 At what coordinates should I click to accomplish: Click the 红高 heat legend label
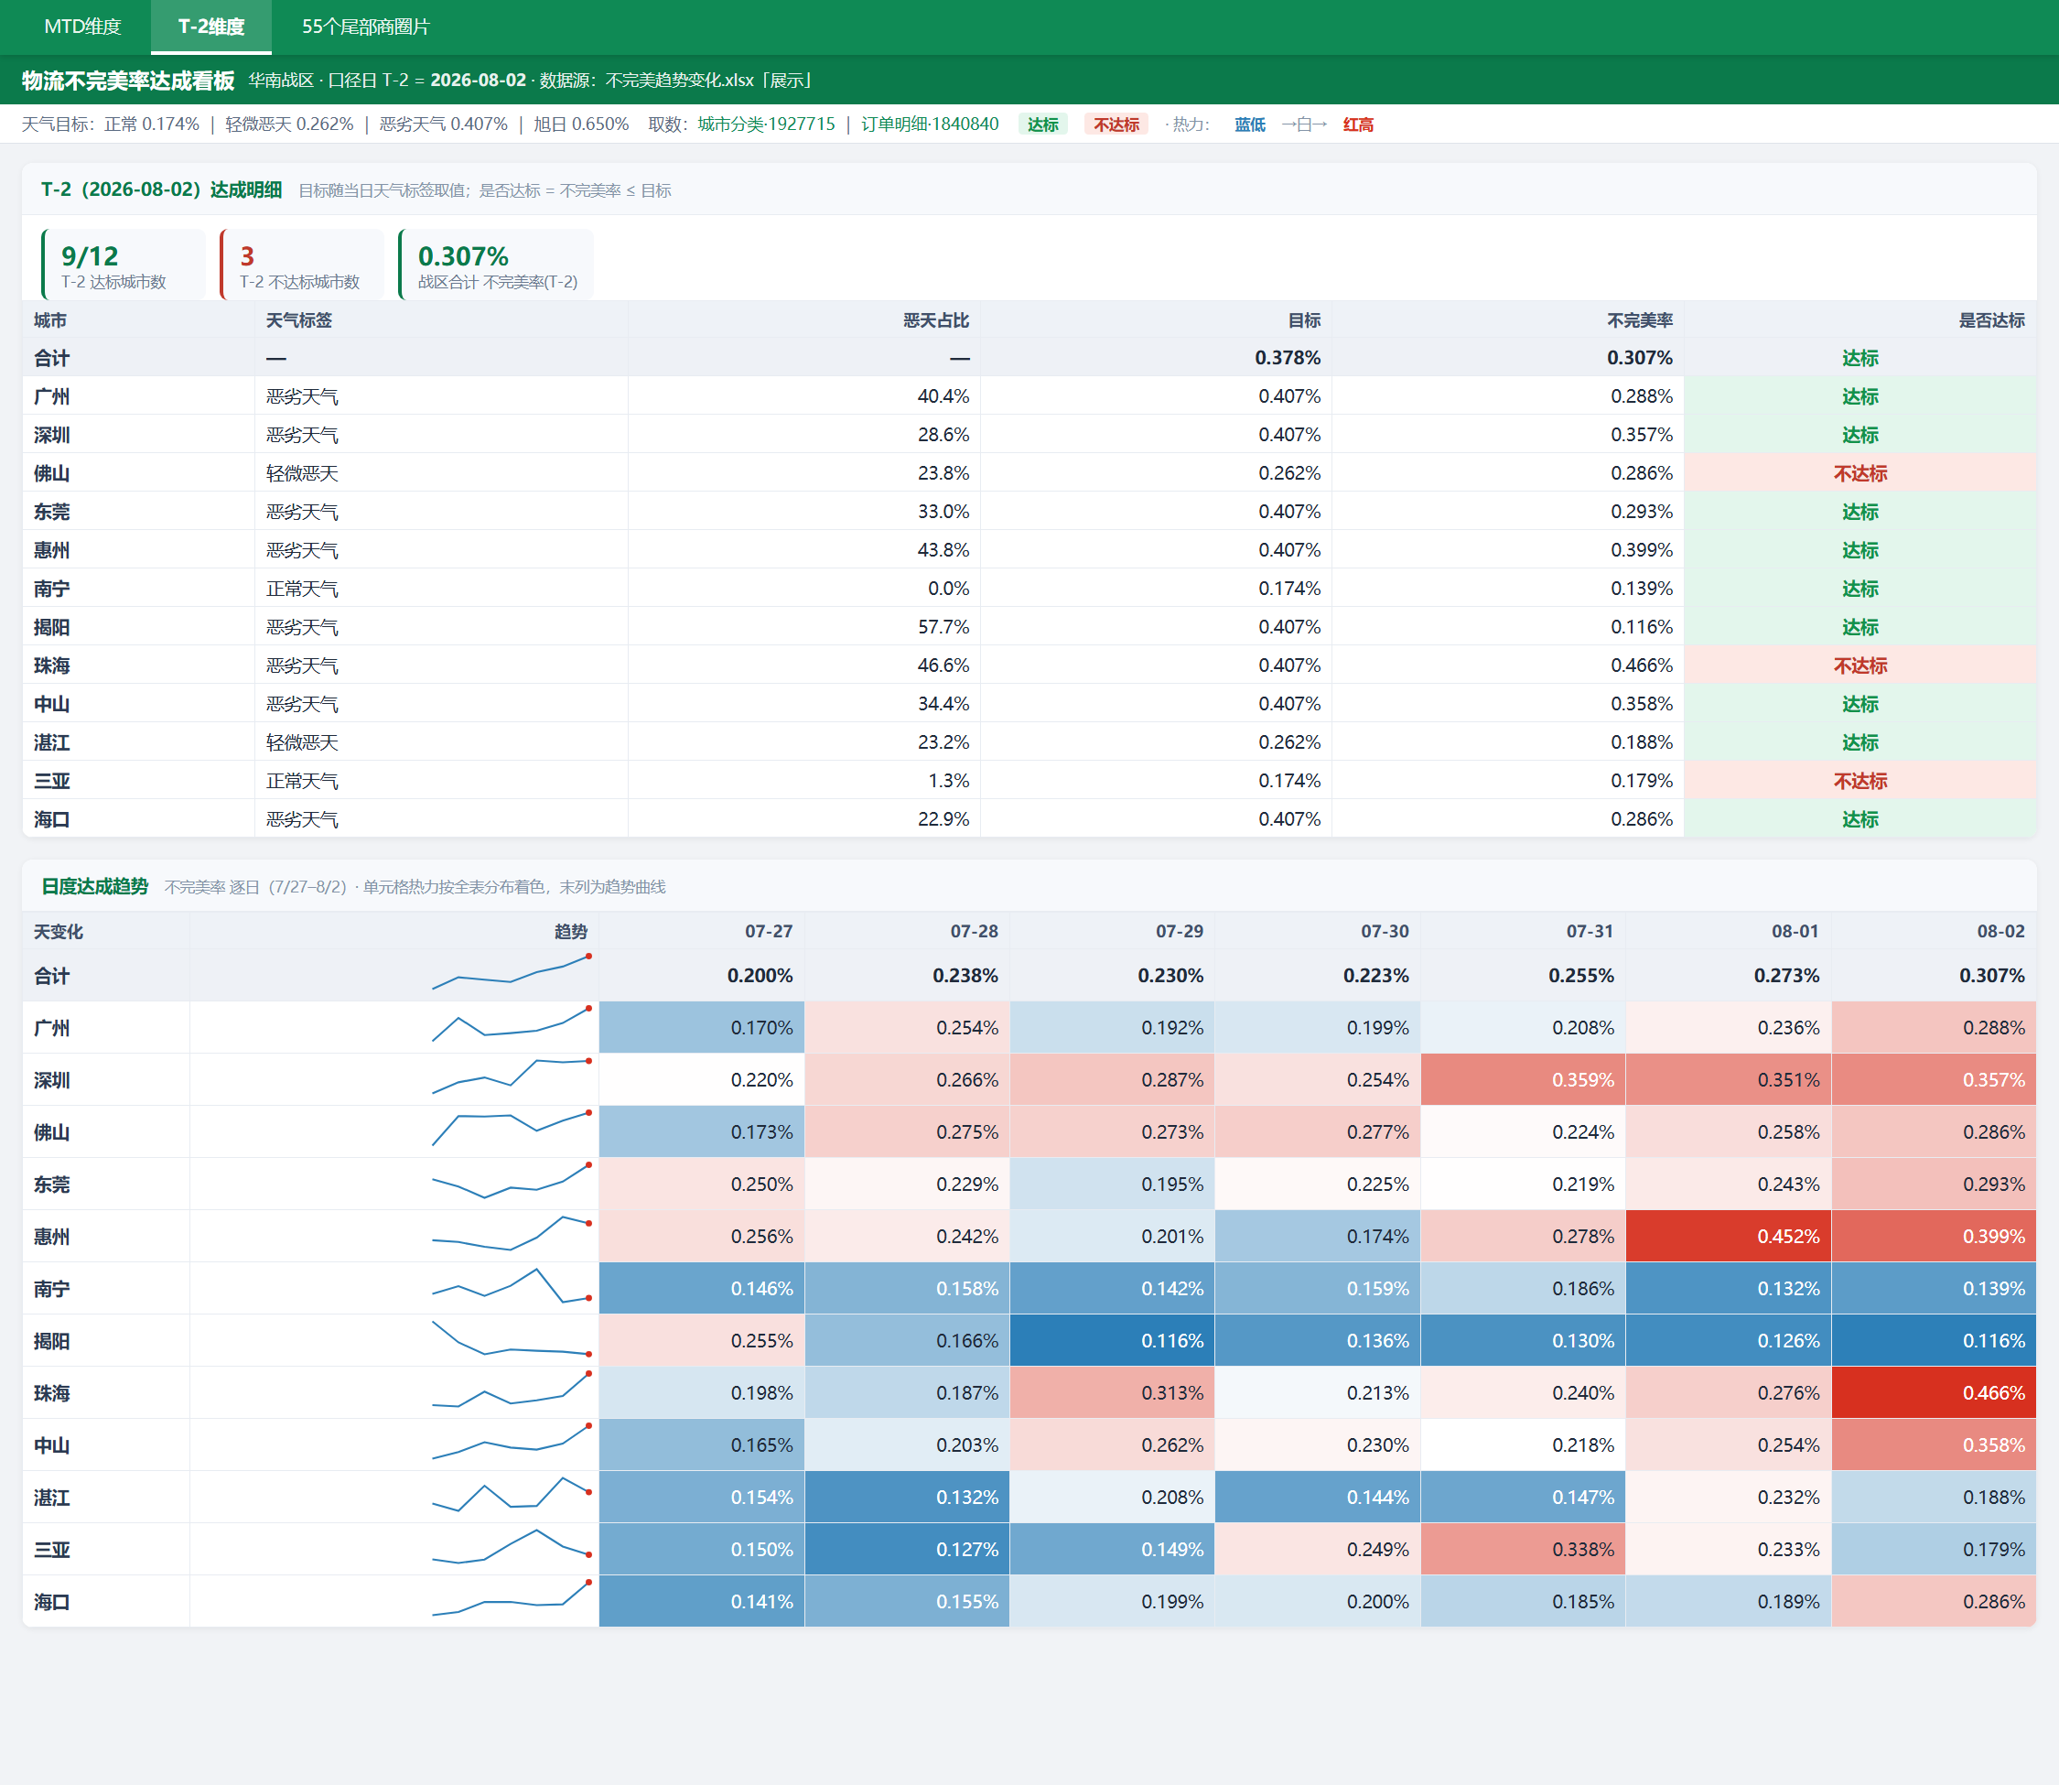pos(1358,124)
